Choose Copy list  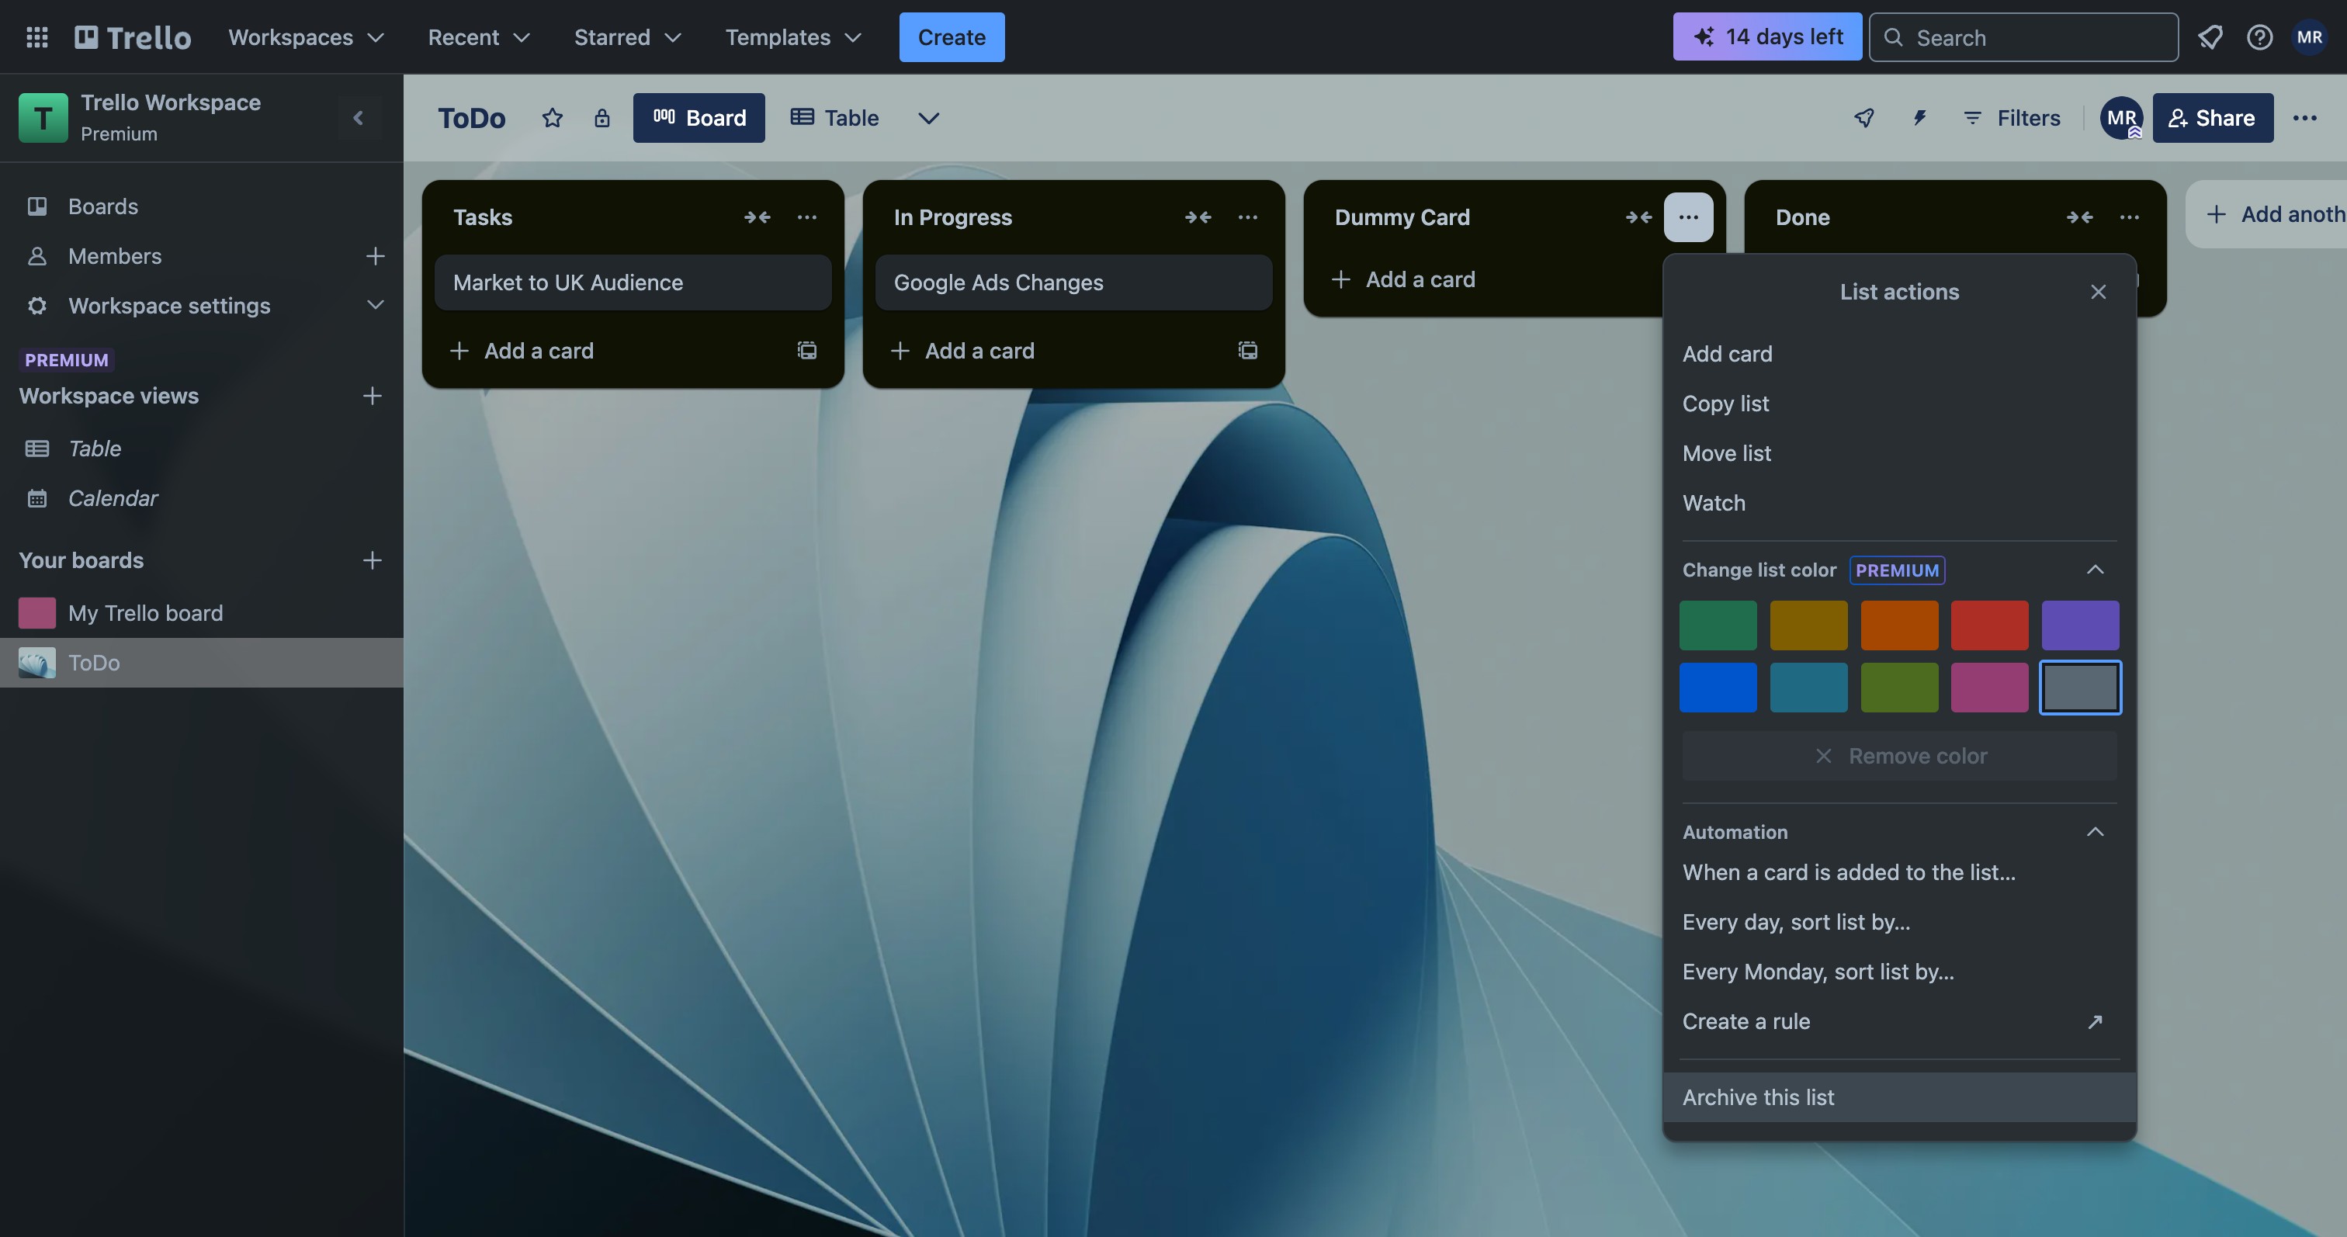1898,404
